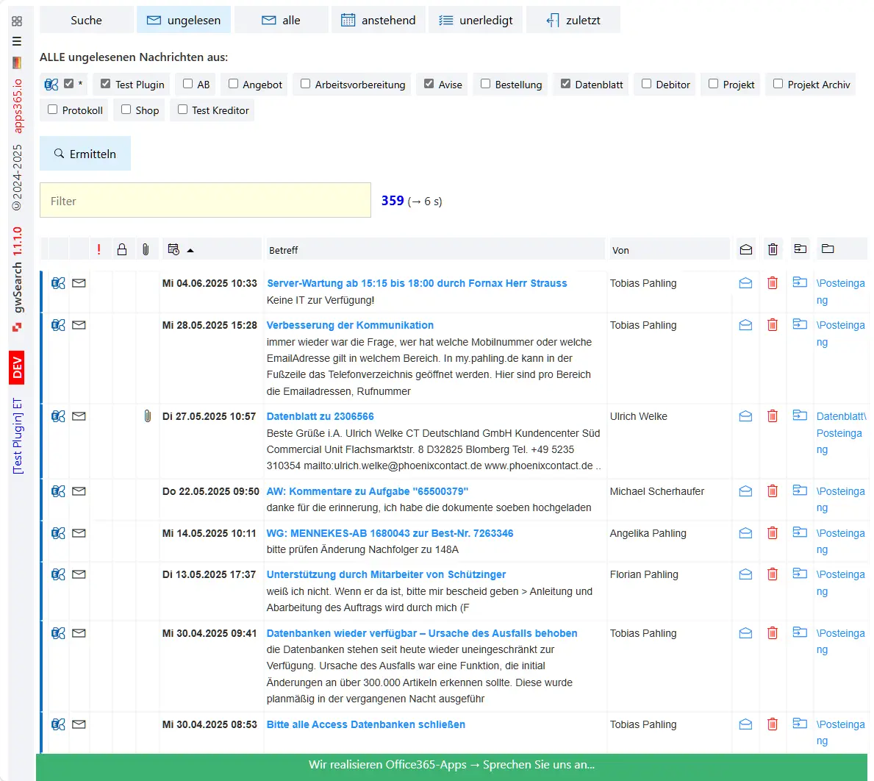This screenshot has width=874, height=781.
Task: Click the importance column header icon
Action: [x=98, y=249]
